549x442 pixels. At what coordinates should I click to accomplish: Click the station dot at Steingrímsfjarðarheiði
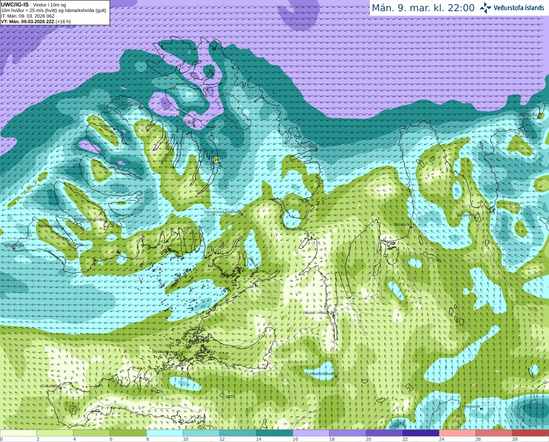coord(241,214)
